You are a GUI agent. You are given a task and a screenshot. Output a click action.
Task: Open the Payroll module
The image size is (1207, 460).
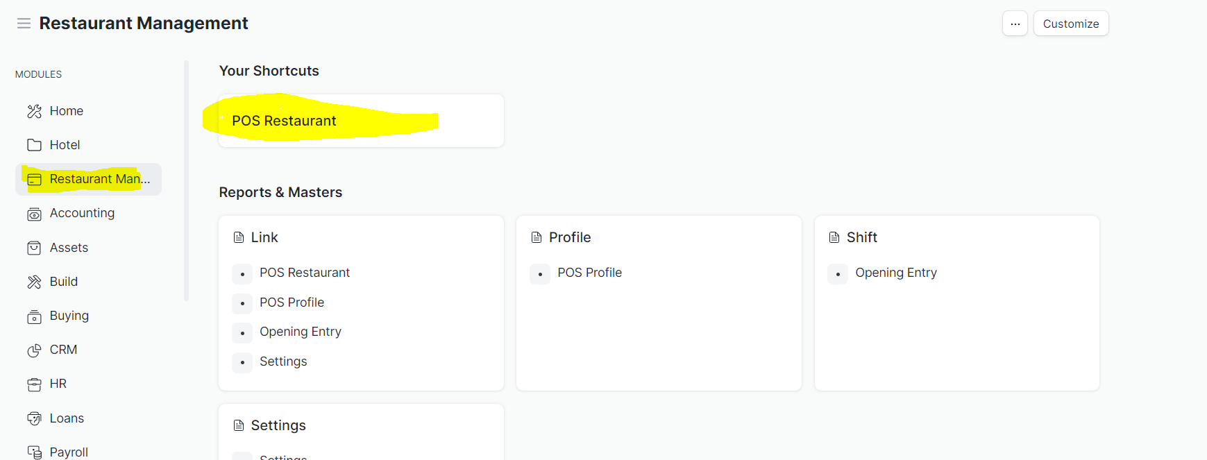(x=69, y=452)
